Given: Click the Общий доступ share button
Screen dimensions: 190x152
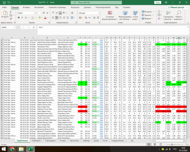Looking at the screenshot, I should coord(177,7).
